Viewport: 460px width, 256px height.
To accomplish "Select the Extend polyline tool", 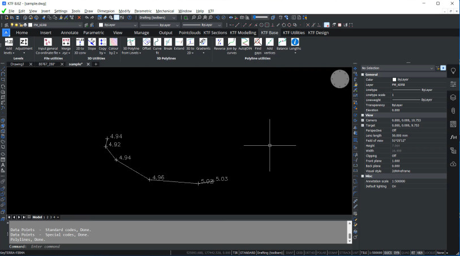I will point(179,44).
